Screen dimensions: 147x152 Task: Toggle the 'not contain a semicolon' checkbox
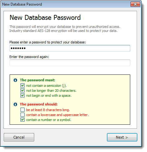pyautogui.click(x=22, y=86)
